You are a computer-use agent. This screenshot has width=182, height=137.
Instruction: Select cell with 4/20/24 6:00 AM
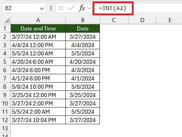pos(38,62)
